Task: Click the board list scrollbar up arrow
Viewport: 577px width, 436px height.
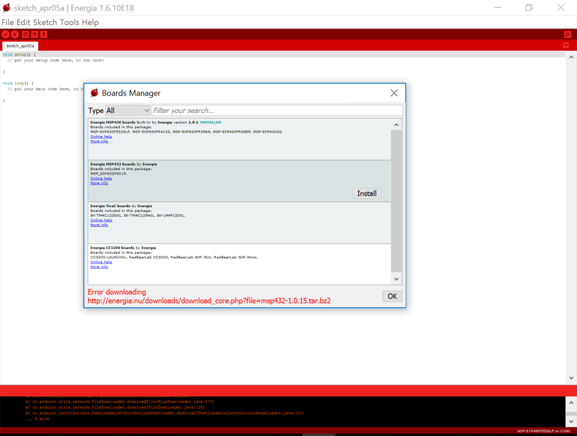Action: [396, 125]
